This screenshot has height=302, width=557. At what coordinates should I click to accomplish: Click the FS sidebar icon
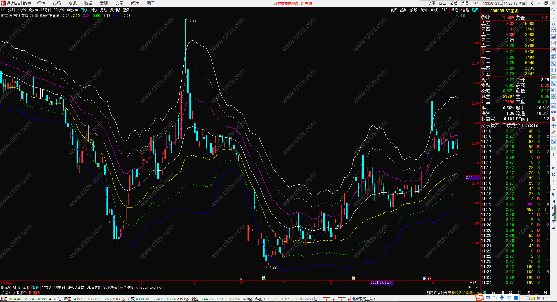(554, 141)
